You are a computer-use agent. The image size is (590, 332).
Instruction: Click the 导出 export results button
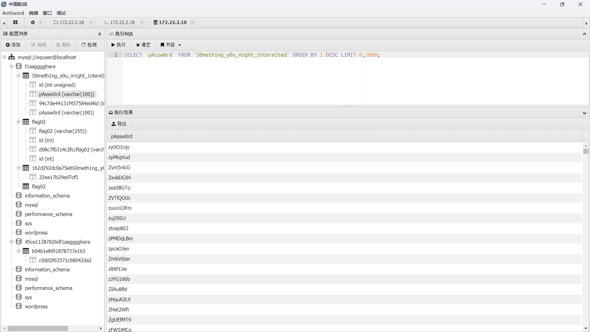[x=119, y=124]
